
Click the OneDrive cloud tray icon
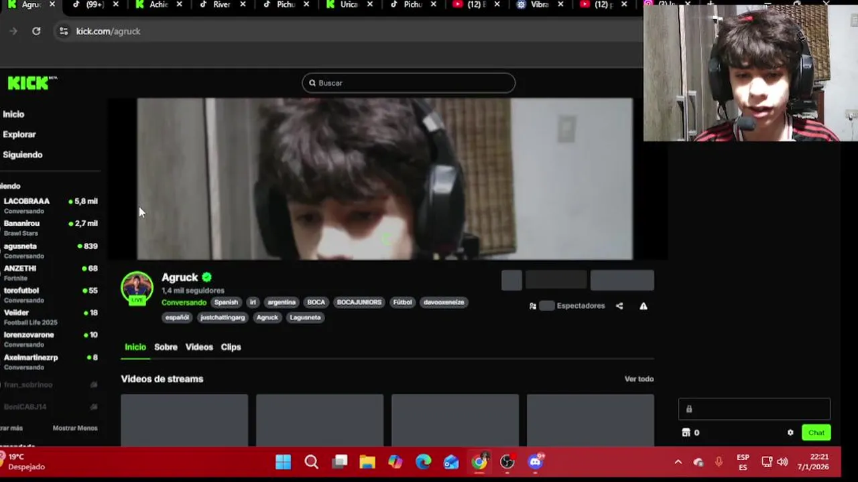tap(698, 463)
